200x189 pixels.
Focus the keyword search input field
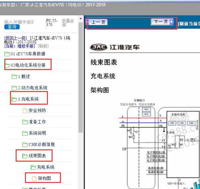coord(19,22)
